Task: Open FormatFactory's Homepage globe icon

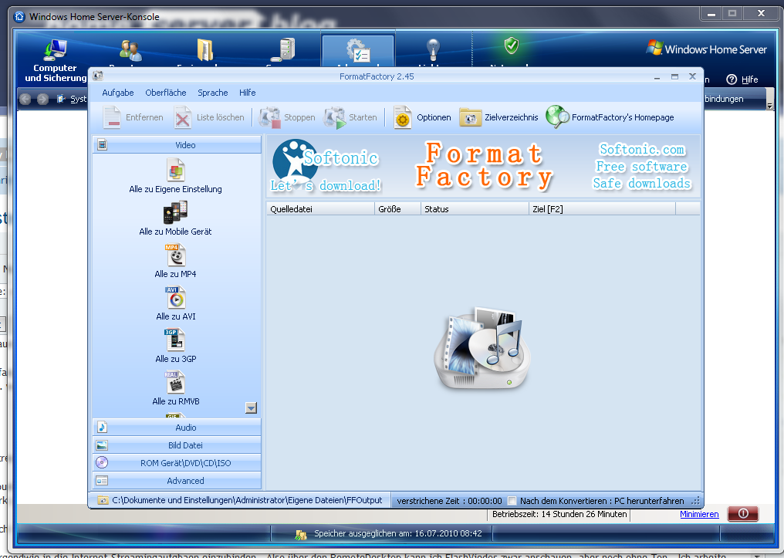Action: [x=557, y=117]
